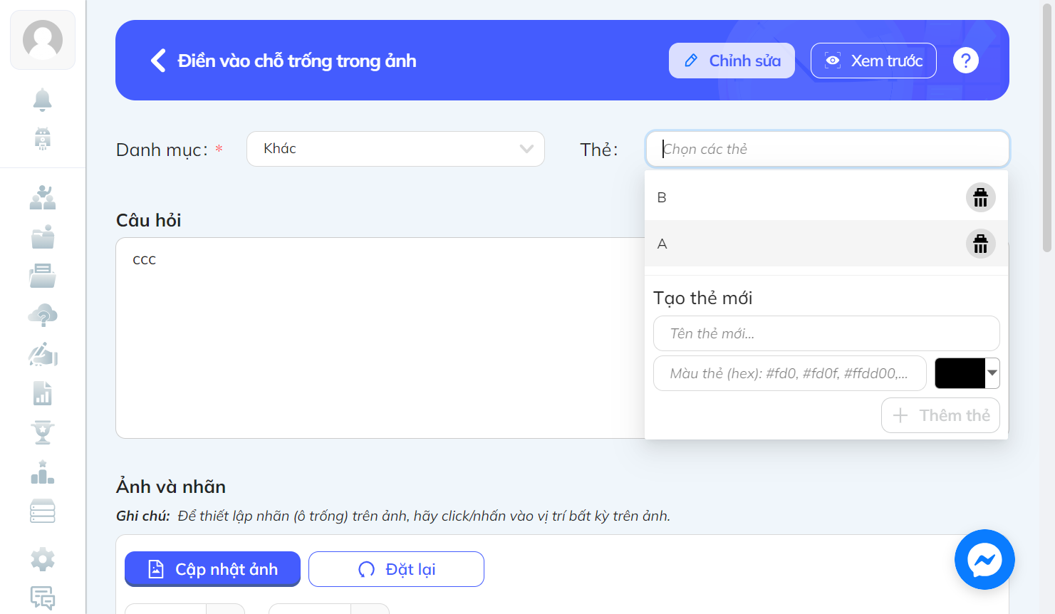This screenshot has height=614, width=1055.
Task: Select tag A from the list
Action: point(826,244)
